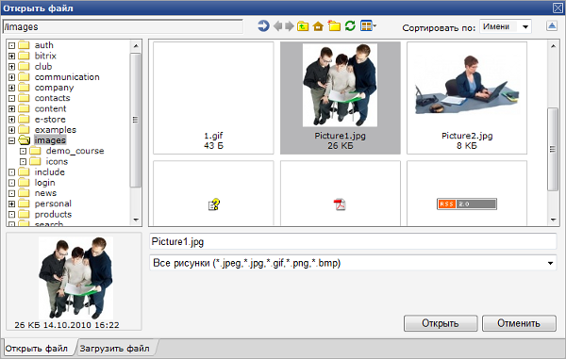Click the Go to path arrow icon
Viewport: 566px width, 359px height.
point(263,26)
